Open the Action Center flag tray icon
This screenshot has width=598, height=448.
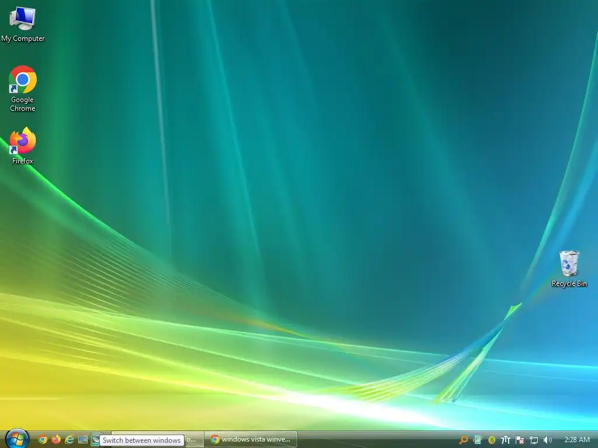519,440
